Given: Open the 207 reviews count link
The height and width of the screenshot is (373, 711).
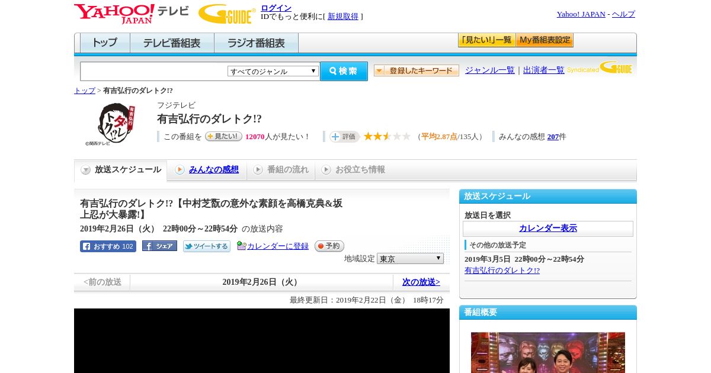Looking at the screenshot, I should pos(553,137).
